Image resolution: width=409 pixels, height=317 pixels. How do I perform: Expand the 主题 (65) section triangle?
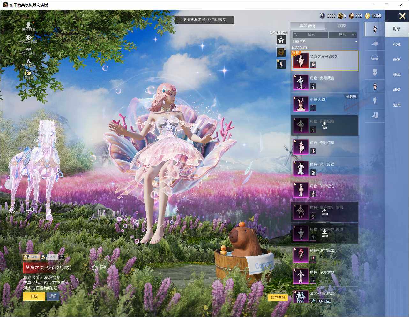point(356,42)
